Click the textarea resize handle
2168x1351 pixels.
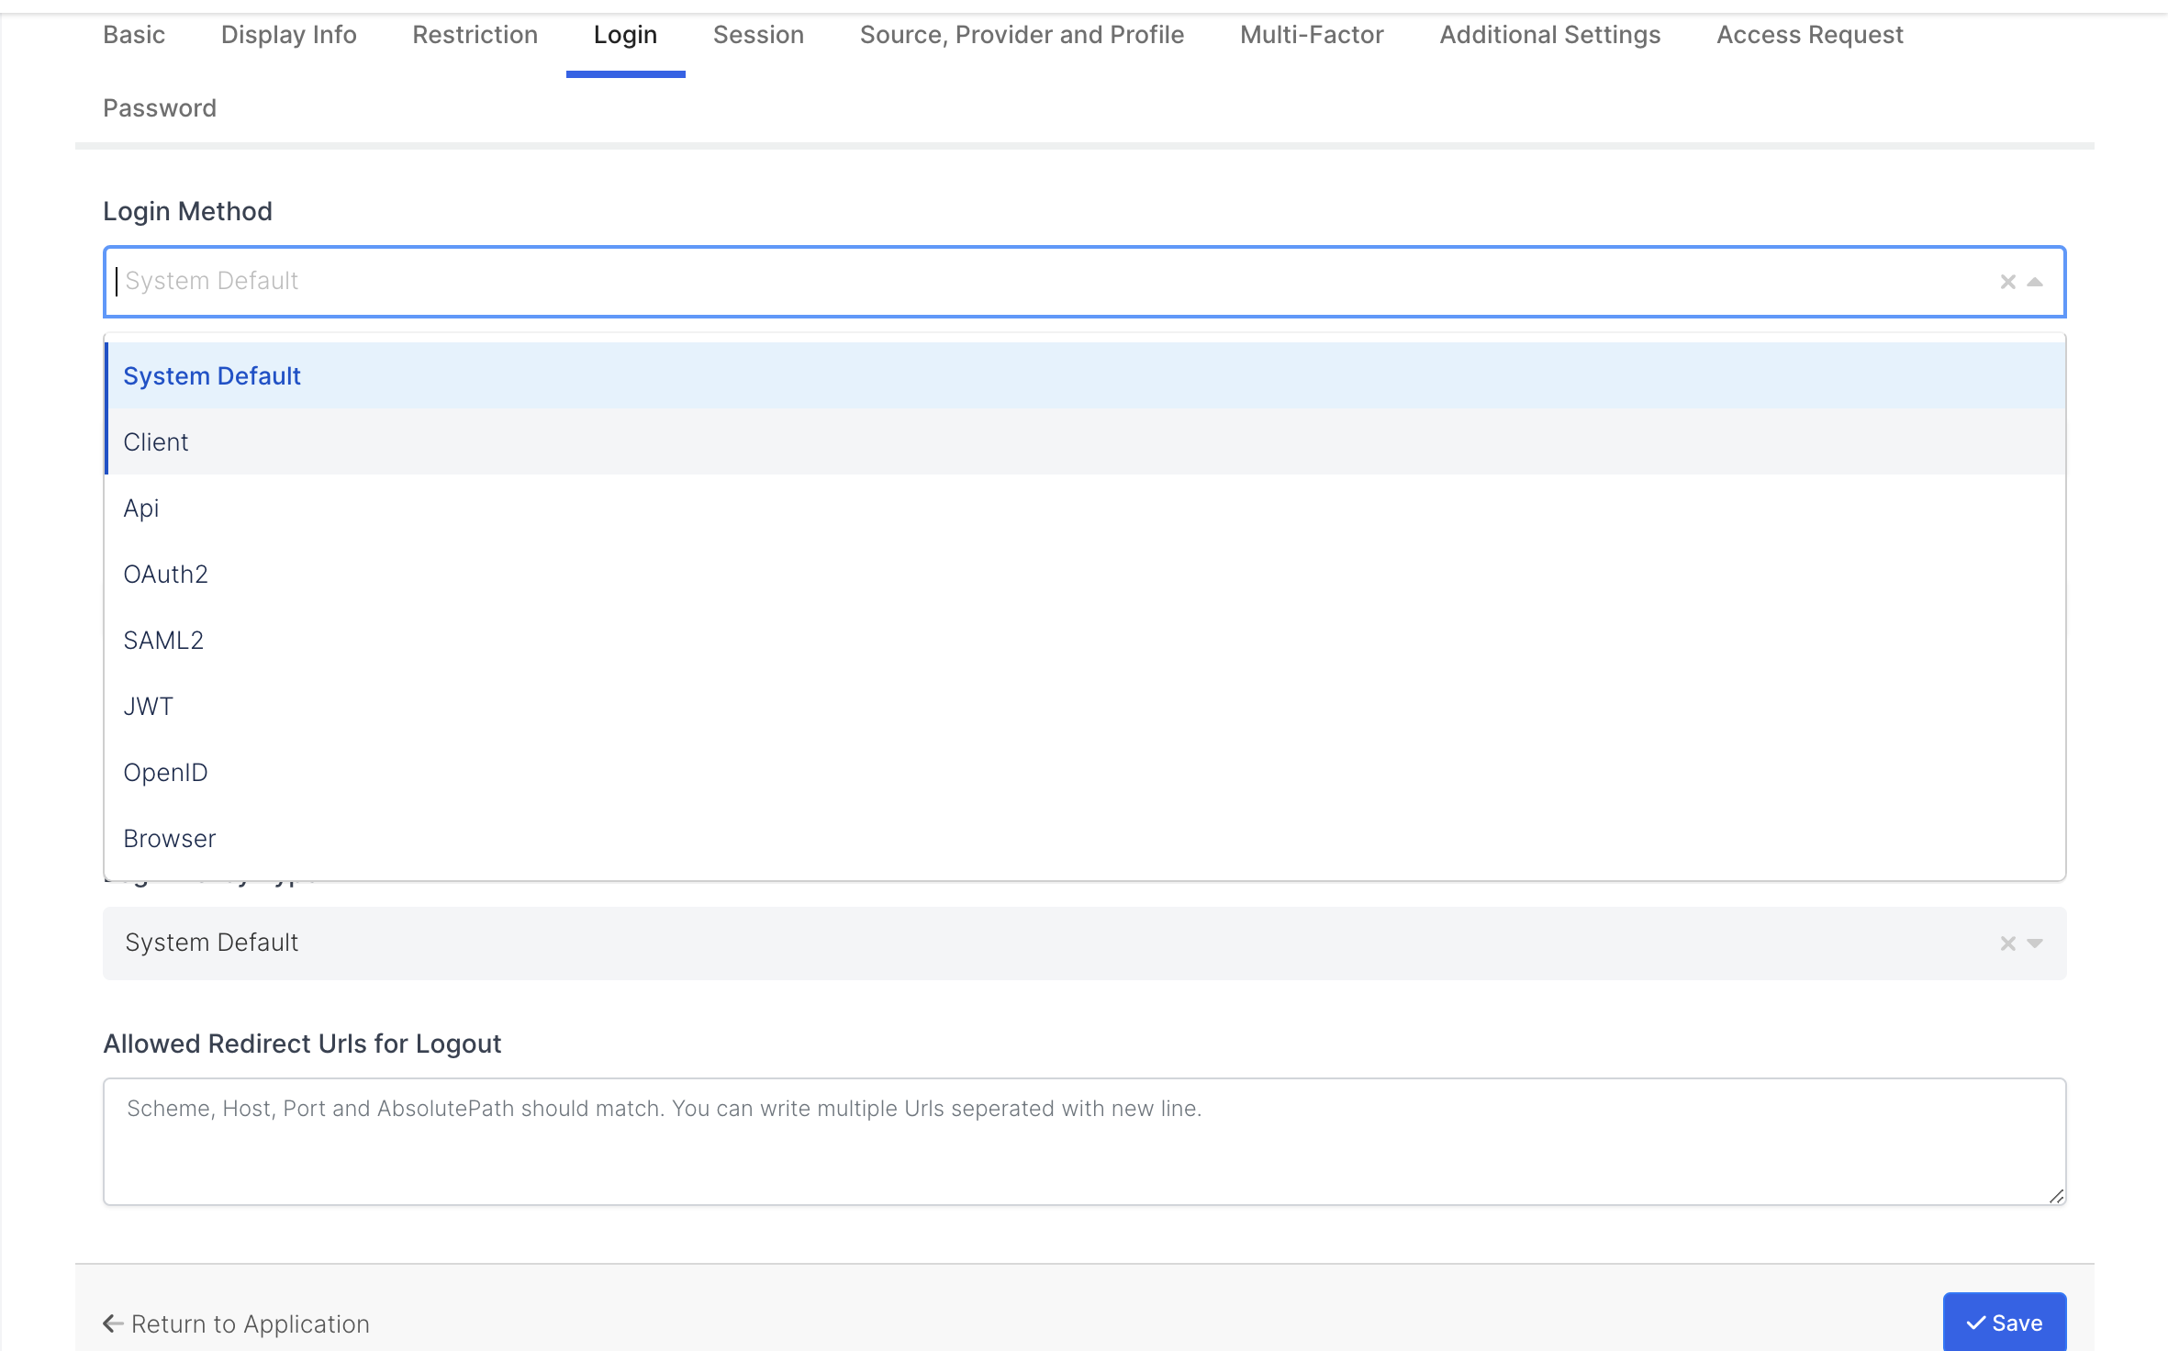pyautogui.click(x=2056, y=1196)
